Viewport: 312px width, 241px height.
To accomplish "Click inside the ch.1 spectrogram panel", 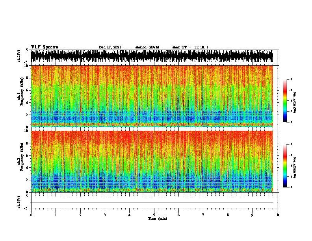I will [152, 96].
